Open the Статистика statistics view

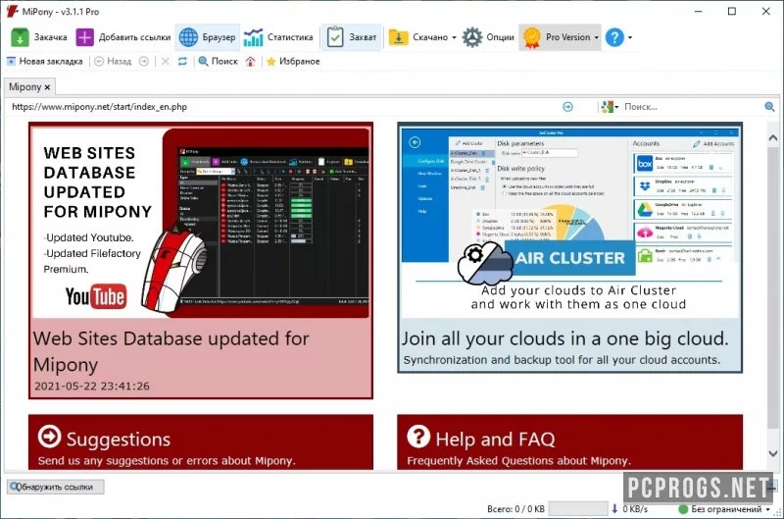pos(278,37)
